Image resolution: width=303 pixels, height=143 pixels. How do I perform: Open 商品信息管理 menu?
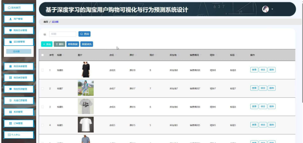point(19,66)
